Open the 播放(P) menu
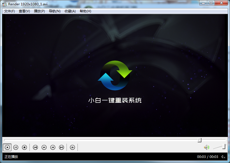Screen dimensions: 230x163 coord(39,11)
